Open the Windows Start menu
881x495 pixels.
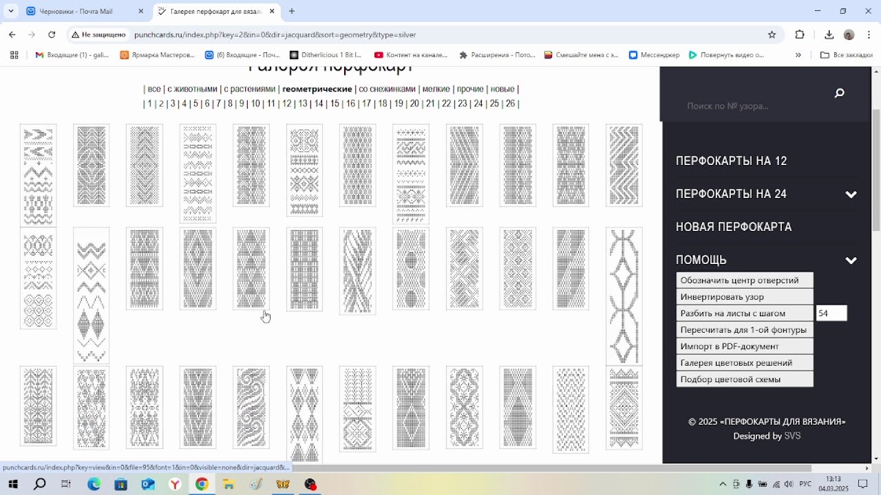(x=13, y=485)
